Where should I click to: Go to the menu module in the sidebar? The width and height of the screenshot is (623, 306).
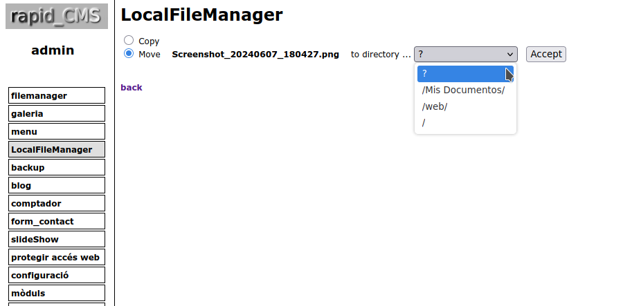click(57, 132)
